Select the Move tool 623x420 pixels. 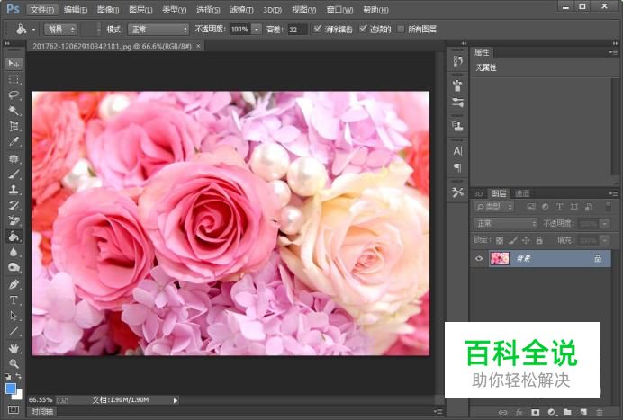click(14, 64)
